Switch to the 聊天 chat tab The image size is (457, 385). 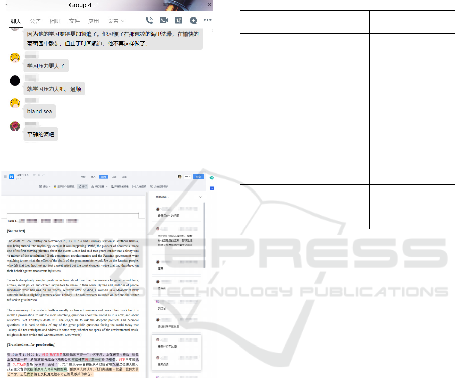click(x=16, y=21)
